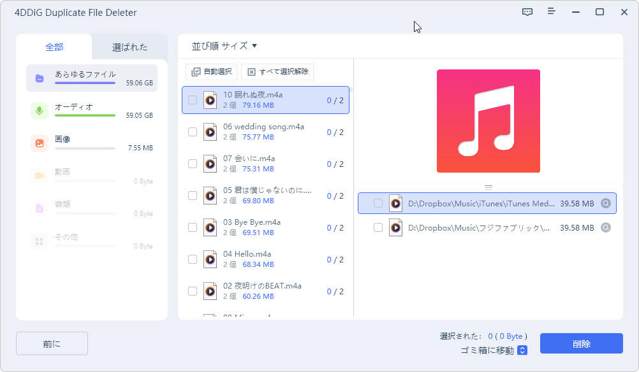Select the オーディオ microphone icon
This screenshot has height=372, width=639.
pos(40,110)
